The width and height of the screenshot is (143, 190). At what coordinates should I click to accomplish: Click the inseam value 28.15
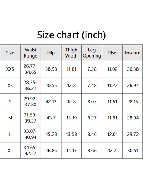click(x=133, y=102)
